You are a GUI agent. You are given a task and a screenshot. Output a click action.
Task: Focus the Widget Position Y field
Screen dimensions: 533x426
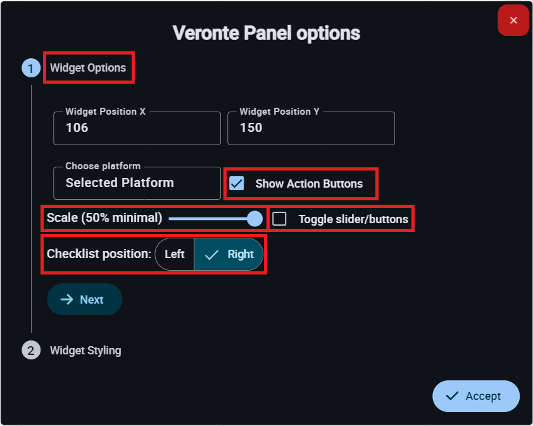(311, 128)
